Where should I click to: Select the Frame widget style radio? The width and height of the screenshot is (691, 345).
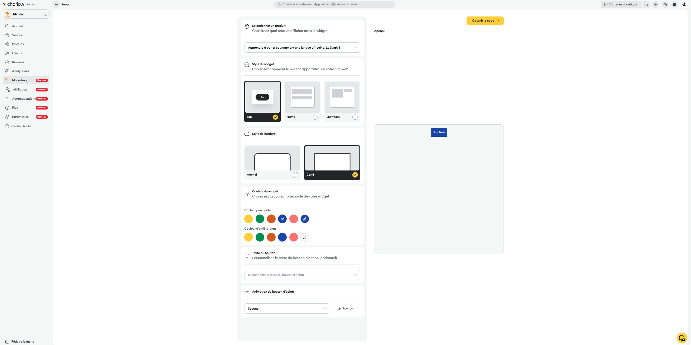(x=315, y=117)
